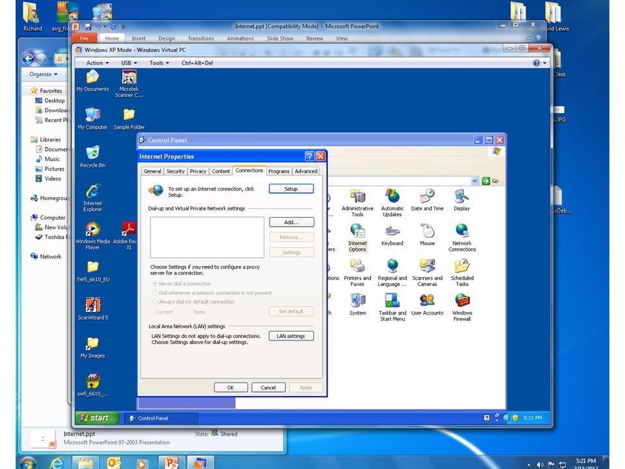Switch to the Security tab
The width and height of the screenshot is (625, 469).
tap(175, 171)
